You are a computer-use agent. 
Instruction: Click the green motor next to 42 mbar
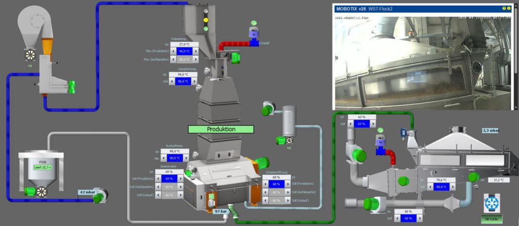tap(98, 198)
